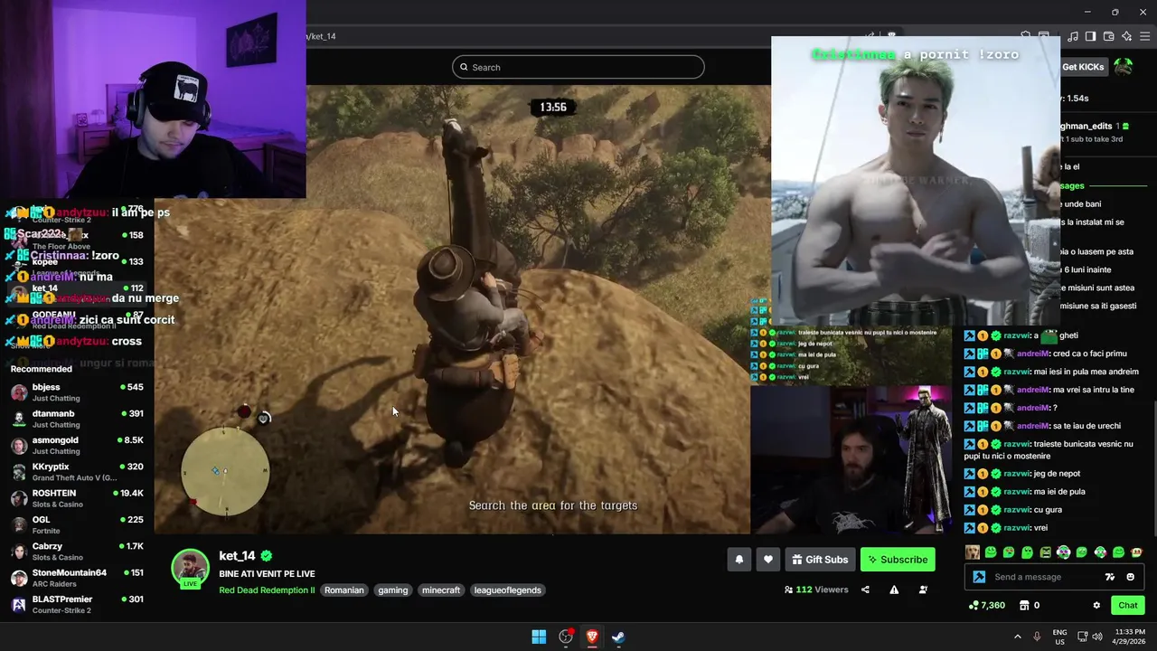The image size is (1157, 651).
Task: Open Brave browser on taskbar
Action: click(592, 637)
